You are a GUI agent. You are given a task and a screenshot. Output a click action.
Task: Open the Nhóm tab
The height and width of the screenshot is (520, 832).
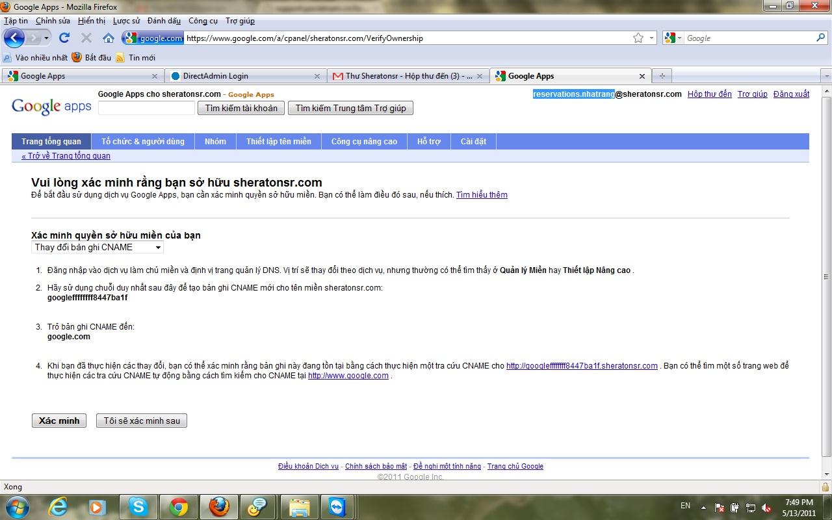click(x=215, y=141)
